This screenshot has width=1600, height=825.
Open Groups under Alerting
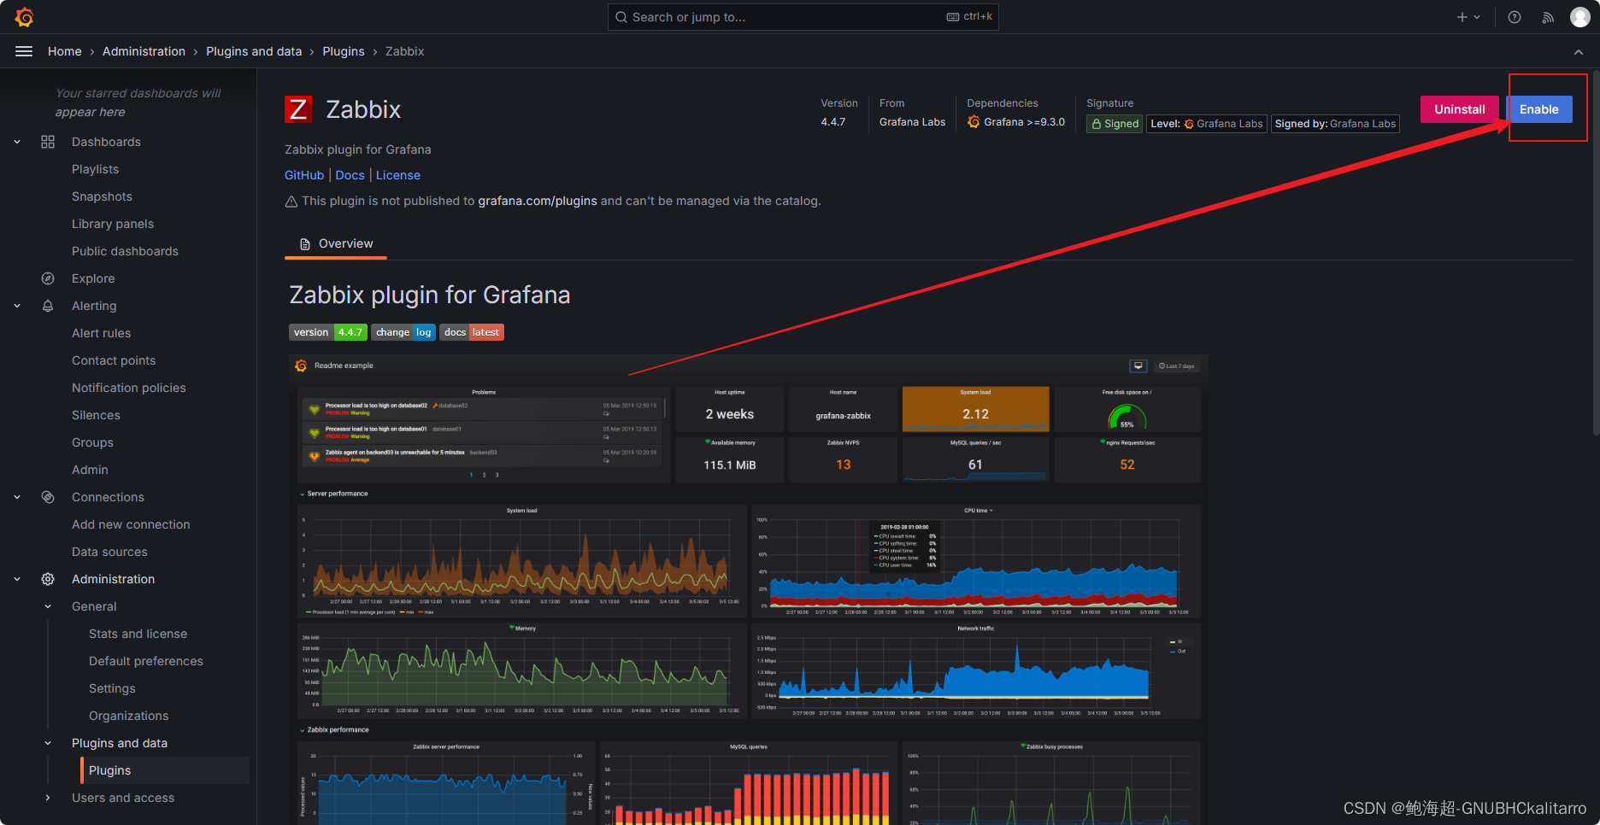pos(92,442)
